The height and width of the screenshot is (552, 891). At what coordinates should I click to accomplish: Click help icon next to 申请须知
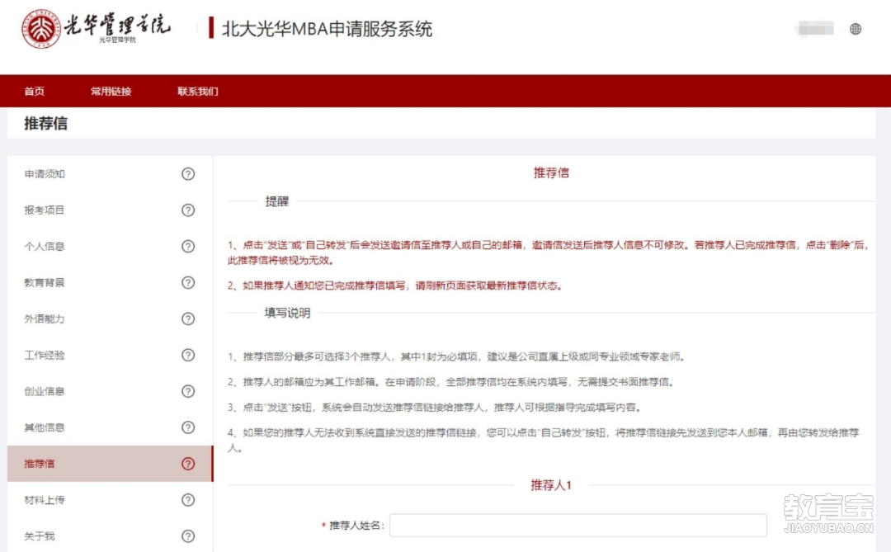[x=188, y=174]
